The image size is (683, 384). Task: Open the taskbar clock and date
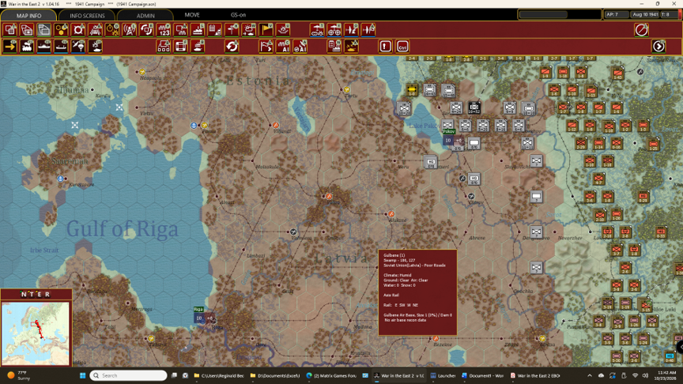click(x=666, y=375)
